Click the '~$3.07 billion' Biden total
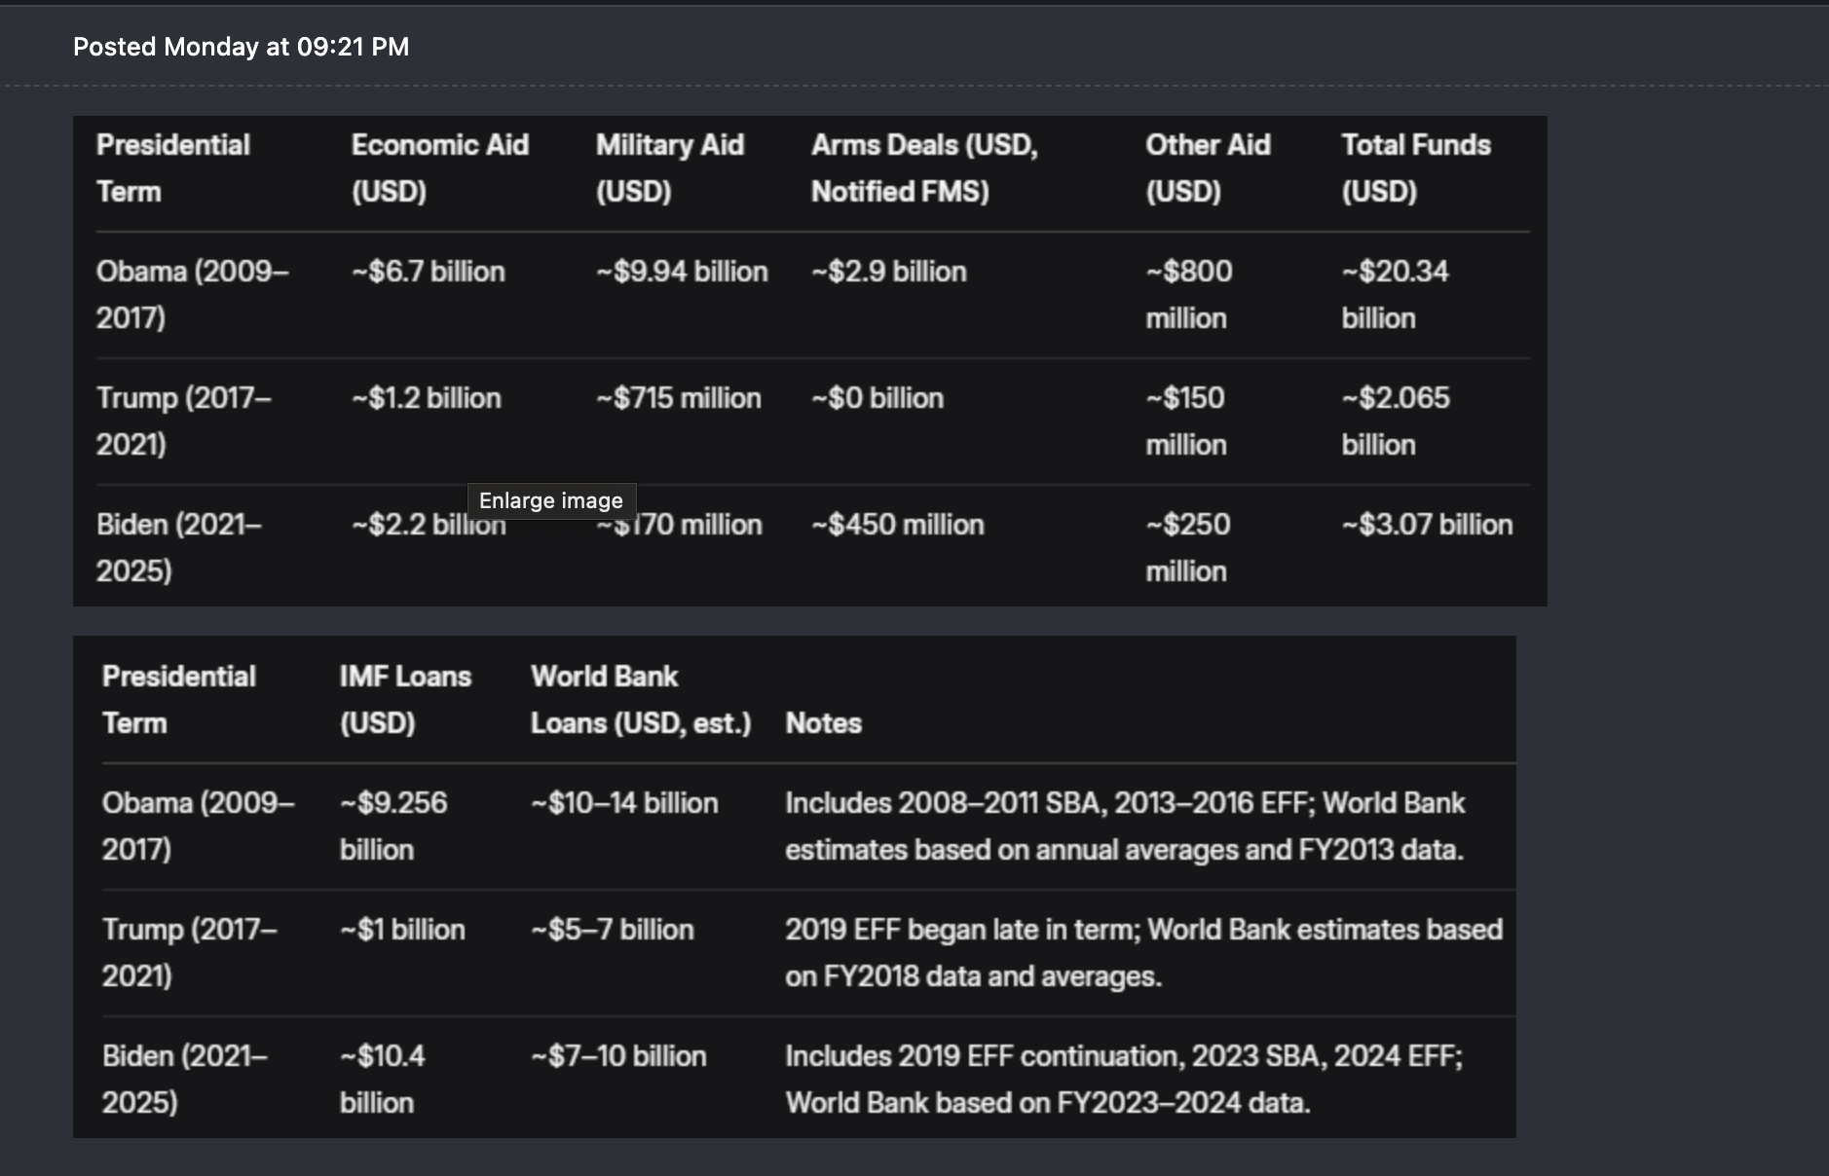1829x1176 pixels. (x=1427, y=525)
